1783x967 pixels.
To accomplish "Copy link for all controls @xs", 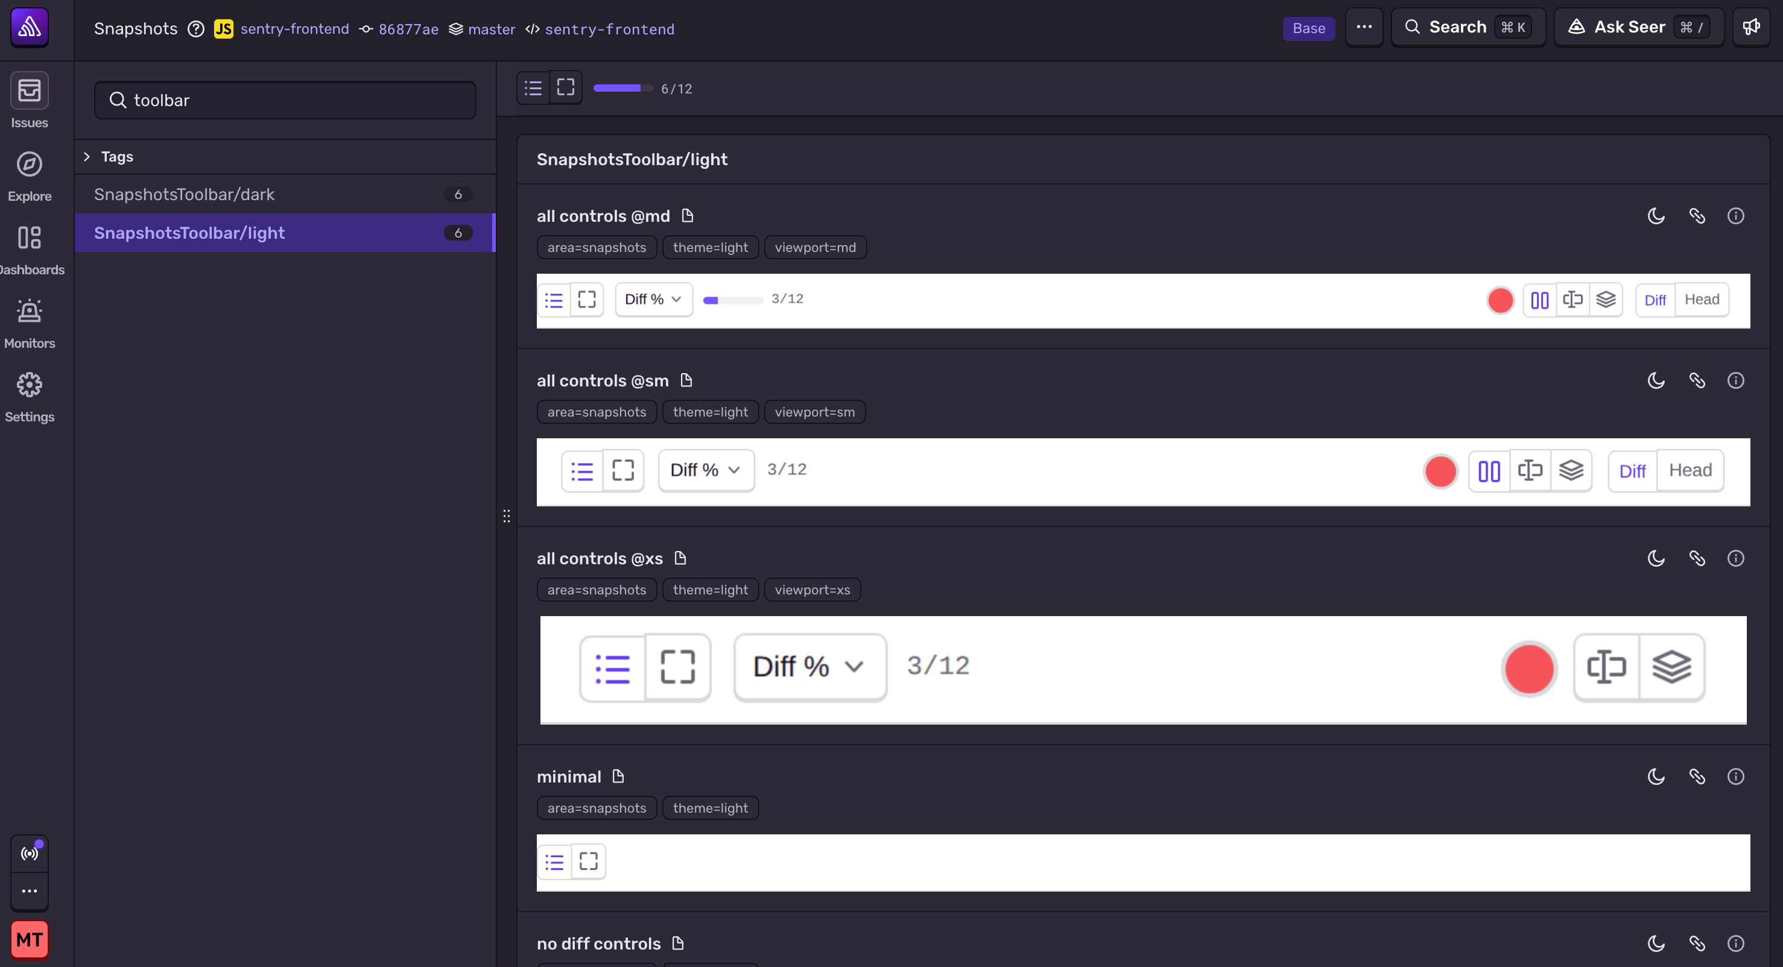I will pyautogui.click(x=1697, y=558).
